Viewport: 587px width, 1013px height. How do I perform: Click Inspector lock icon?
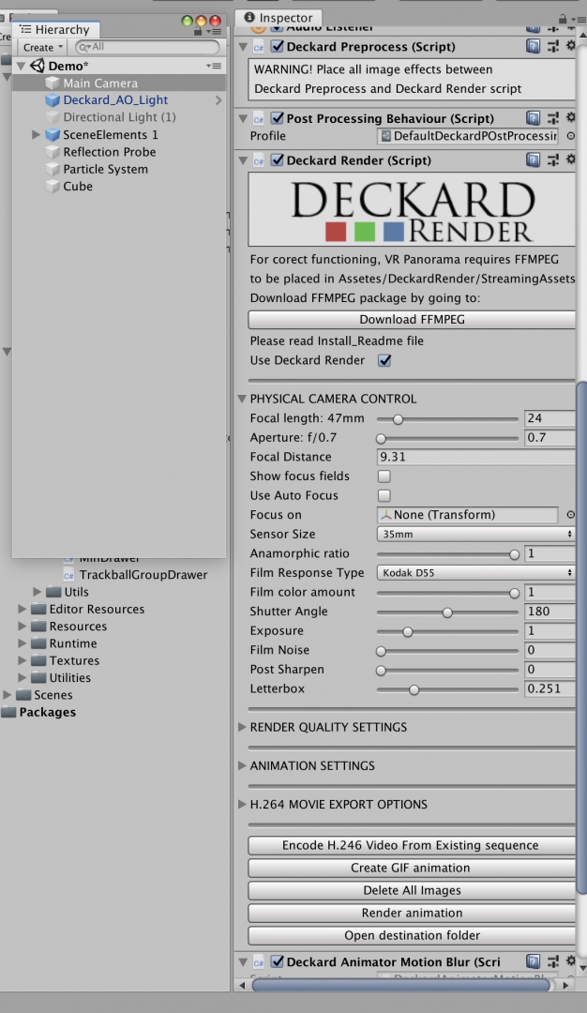[x=563, y=18]
